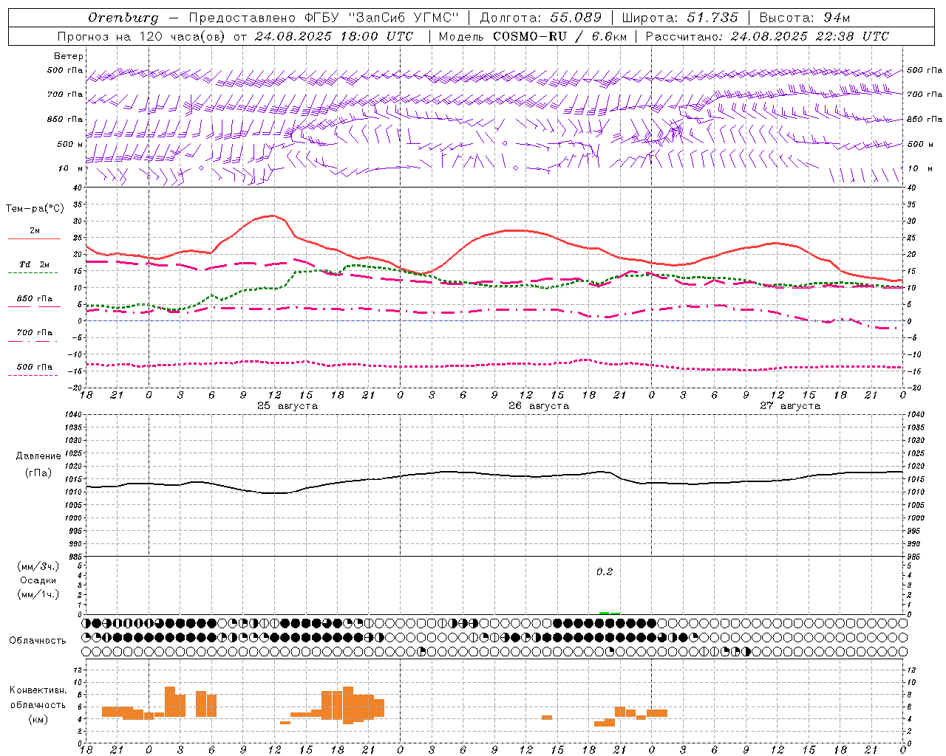Click the 'Конвективн.' convective cloud label
This screenshot has height=756, width=946.
click(x=38, y=690)
